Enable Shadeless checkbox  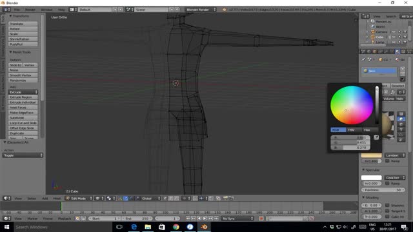click(x=387, y=205)
